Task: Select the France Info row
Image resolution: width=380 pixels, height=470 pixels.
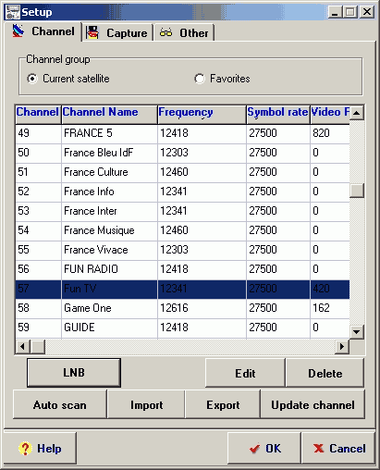Action: 182,192
